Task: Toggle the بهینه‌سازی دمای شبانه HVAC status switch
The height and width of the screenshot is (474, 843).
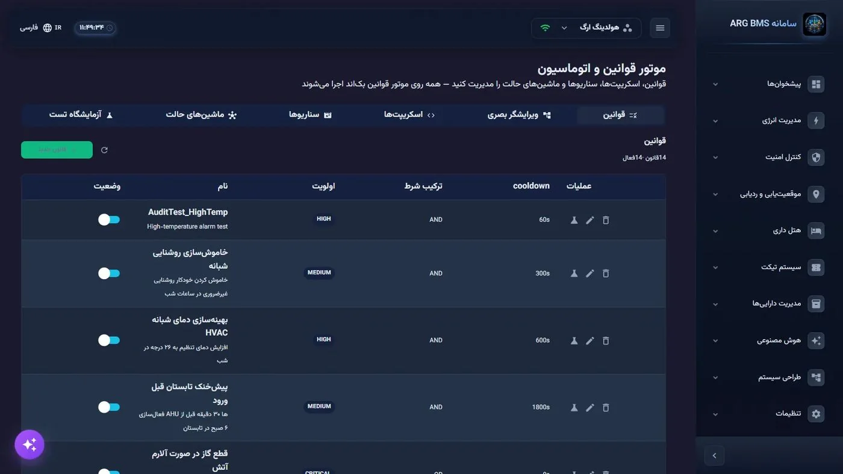Action: pos(109,340)
